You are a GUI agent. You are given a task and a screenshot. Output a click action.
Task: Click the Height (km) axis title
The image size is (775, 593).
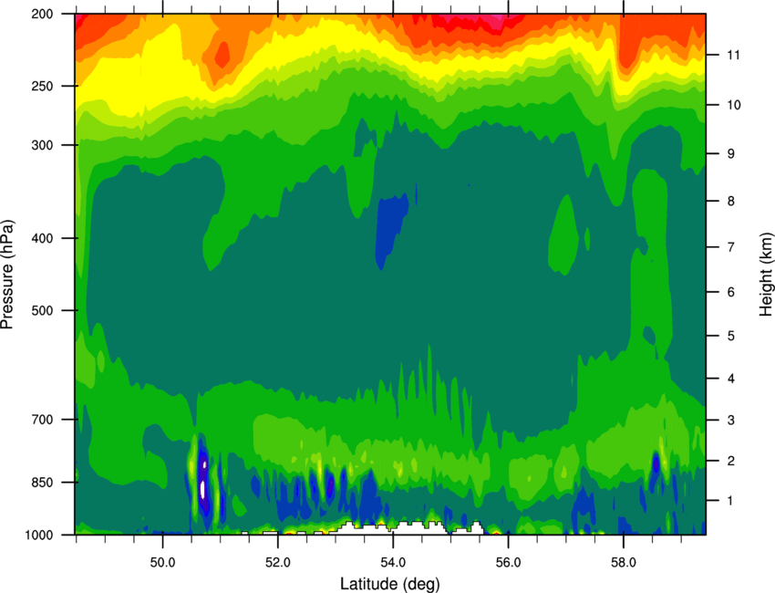click(x=766, y=274)
